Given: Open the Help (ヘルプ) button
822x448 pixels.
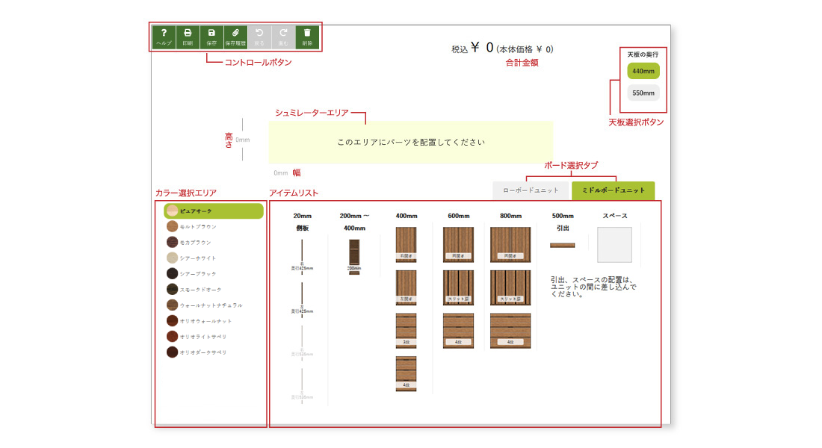Looking at the screenshot, I should click(x=164, y=37).
